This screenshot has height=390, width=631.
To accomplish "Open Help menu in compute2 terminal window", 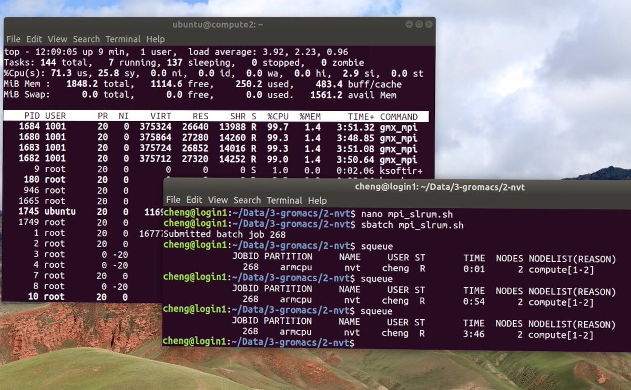I will pos(156,39).
